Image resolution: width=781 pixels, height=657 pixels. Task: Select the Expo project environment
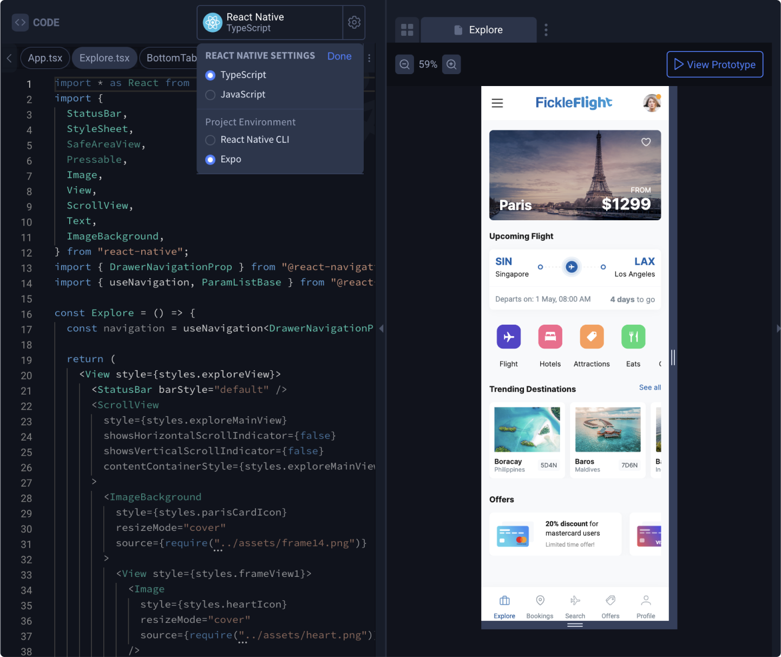211,160
